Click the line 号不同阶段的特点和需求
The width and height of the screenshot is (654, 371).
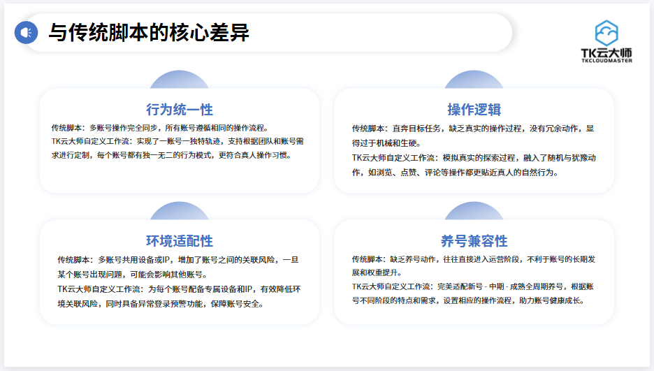coord(470,300)
